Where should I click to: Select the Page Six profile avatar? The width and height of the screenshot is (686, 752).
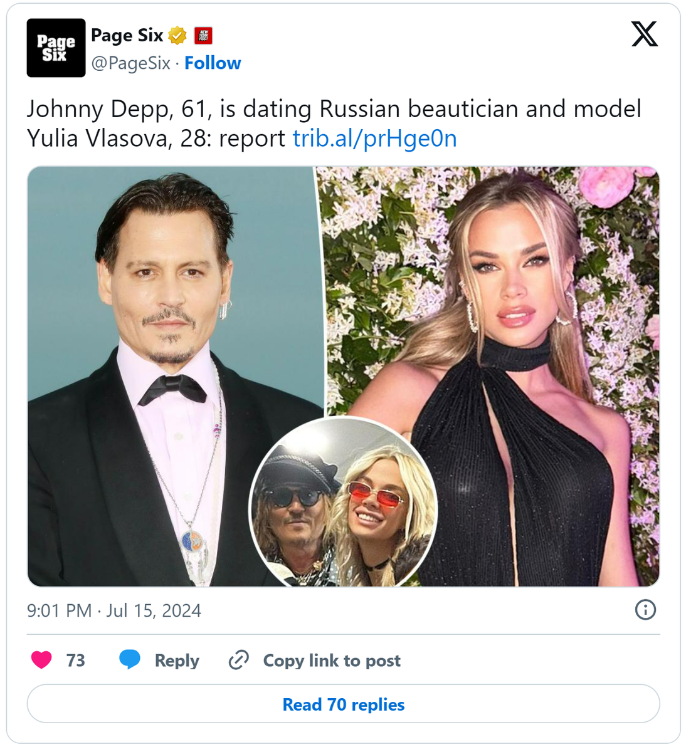pyautogui.click(x=56, y=48)
